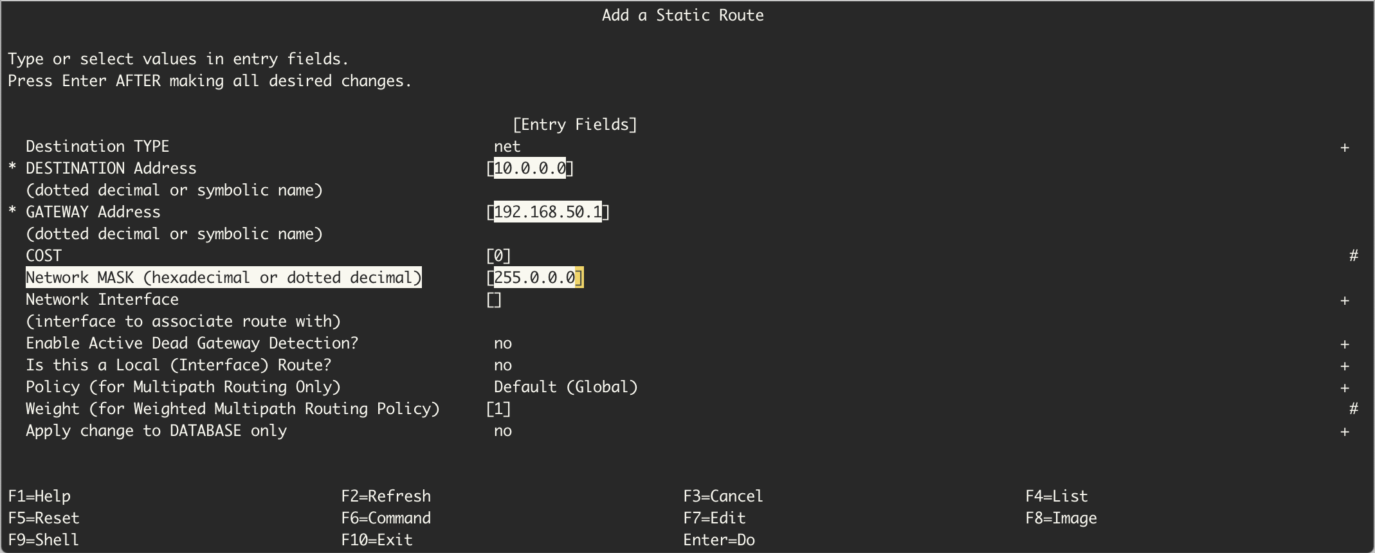Click the plus indicator for Multipath Policy
The image size is (1375, 553).
(x=1344, y=388)
